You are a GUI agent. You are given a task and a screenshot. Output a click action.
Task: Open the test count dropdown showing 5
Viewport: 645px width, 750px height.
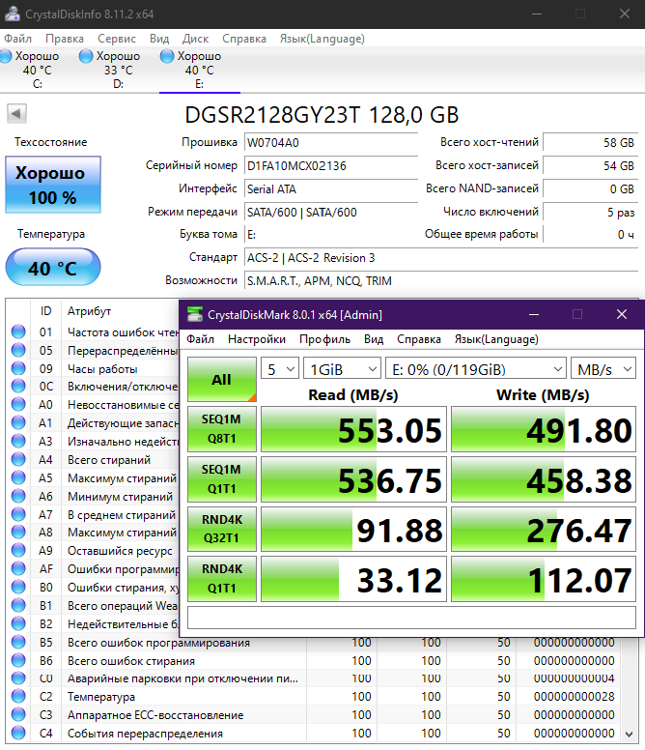click(x=279, y=368)
